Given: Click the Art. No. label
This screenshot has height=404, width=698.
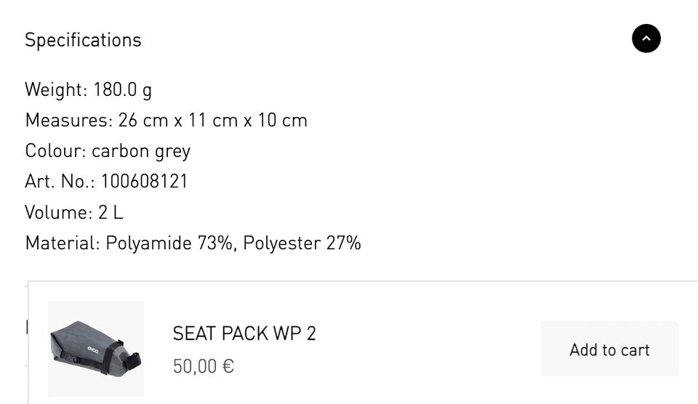Looking at the screenshot, I should tap(60, 181).
